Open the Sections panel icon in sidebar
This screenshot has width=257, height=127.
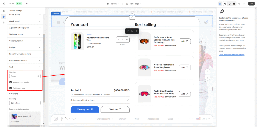point(4,11)
